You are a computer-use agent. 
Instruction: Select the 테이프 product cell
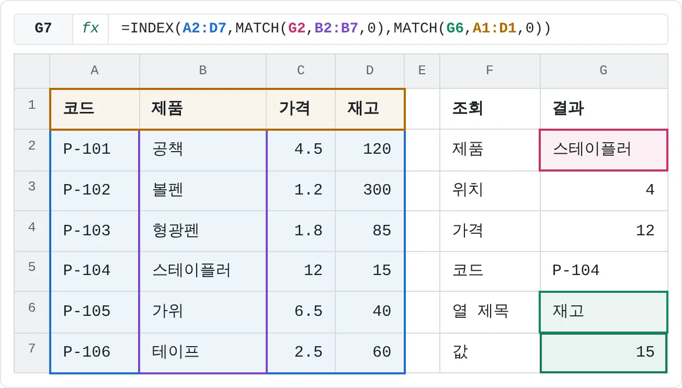point(203,352)
